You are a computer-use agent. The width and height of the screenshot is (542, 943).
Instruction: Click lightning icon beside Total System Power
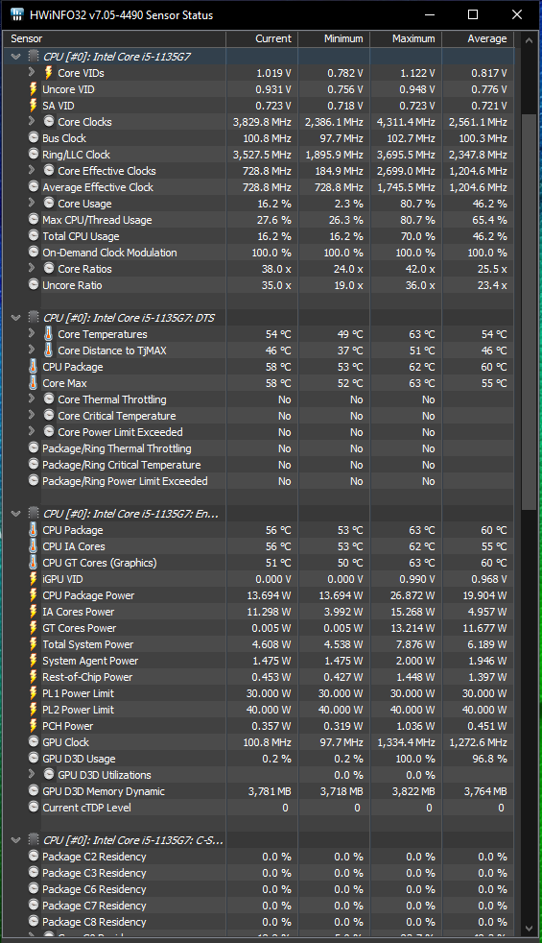pos(34,644)
